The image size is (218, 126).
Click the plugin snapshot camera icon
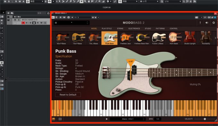coord(197,17)
